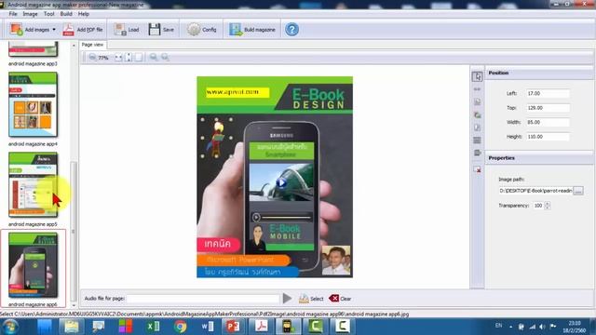Click scroll up arrow of thumbnail list

[x=74, y=46]
